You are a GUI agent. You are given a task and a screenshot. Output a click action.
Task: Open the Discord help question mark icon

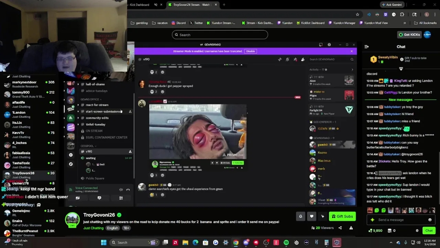pyautogui.click(x=329, y=44)
